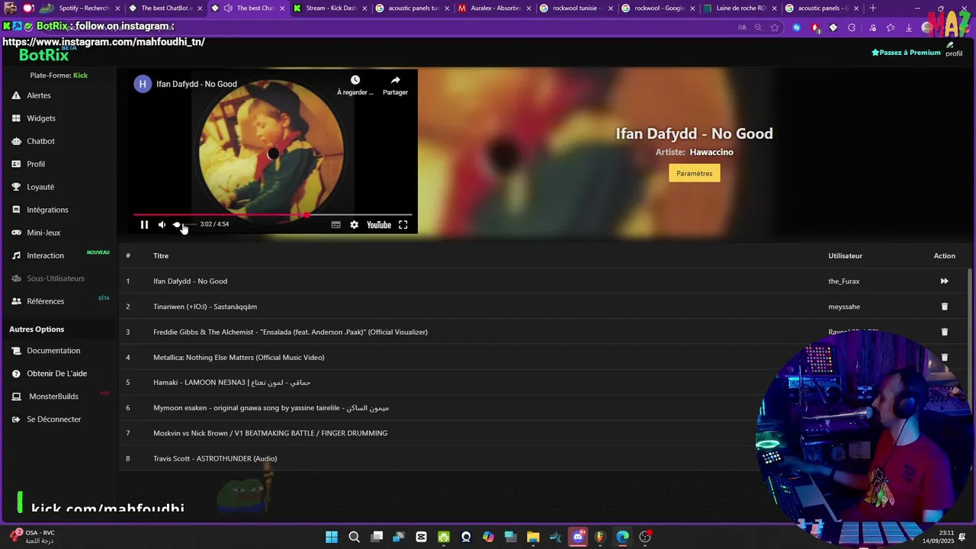Viewport: 976px width, 549px height.
Task: Open Interaction in the sidebar
Action: click(x=45, y=255)
